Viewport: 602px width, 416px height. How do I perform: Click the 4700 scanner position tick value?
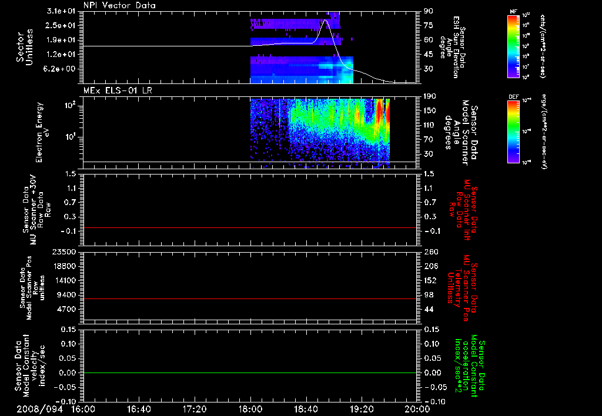[66, 309]
